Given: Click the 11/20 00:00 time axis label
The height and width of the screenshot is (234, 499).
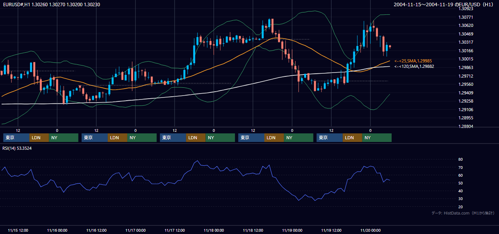Looking at the screenshot, I should pyautogui.click(x=371, y=230).
